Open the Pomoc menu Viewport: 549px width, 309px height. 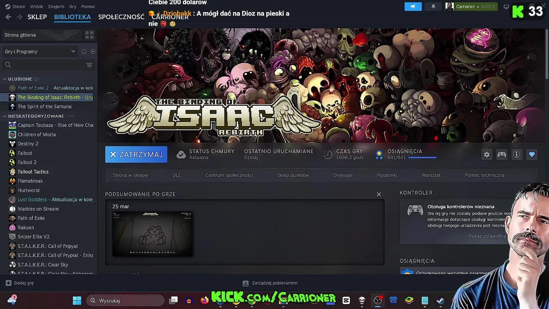[x=88, y=6]
